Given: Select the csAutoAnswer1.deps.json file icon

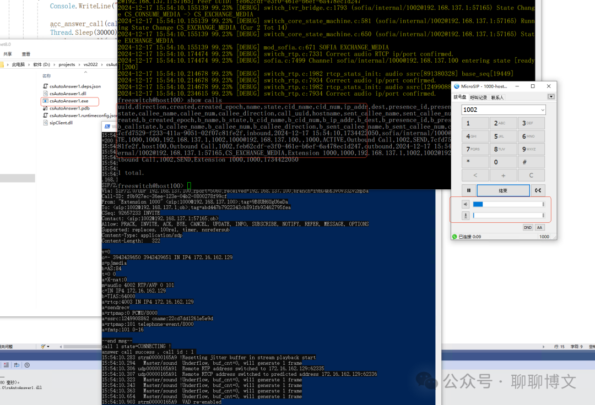Looking at the screenshot, I should pyautogui.click(x=46, y=86).
